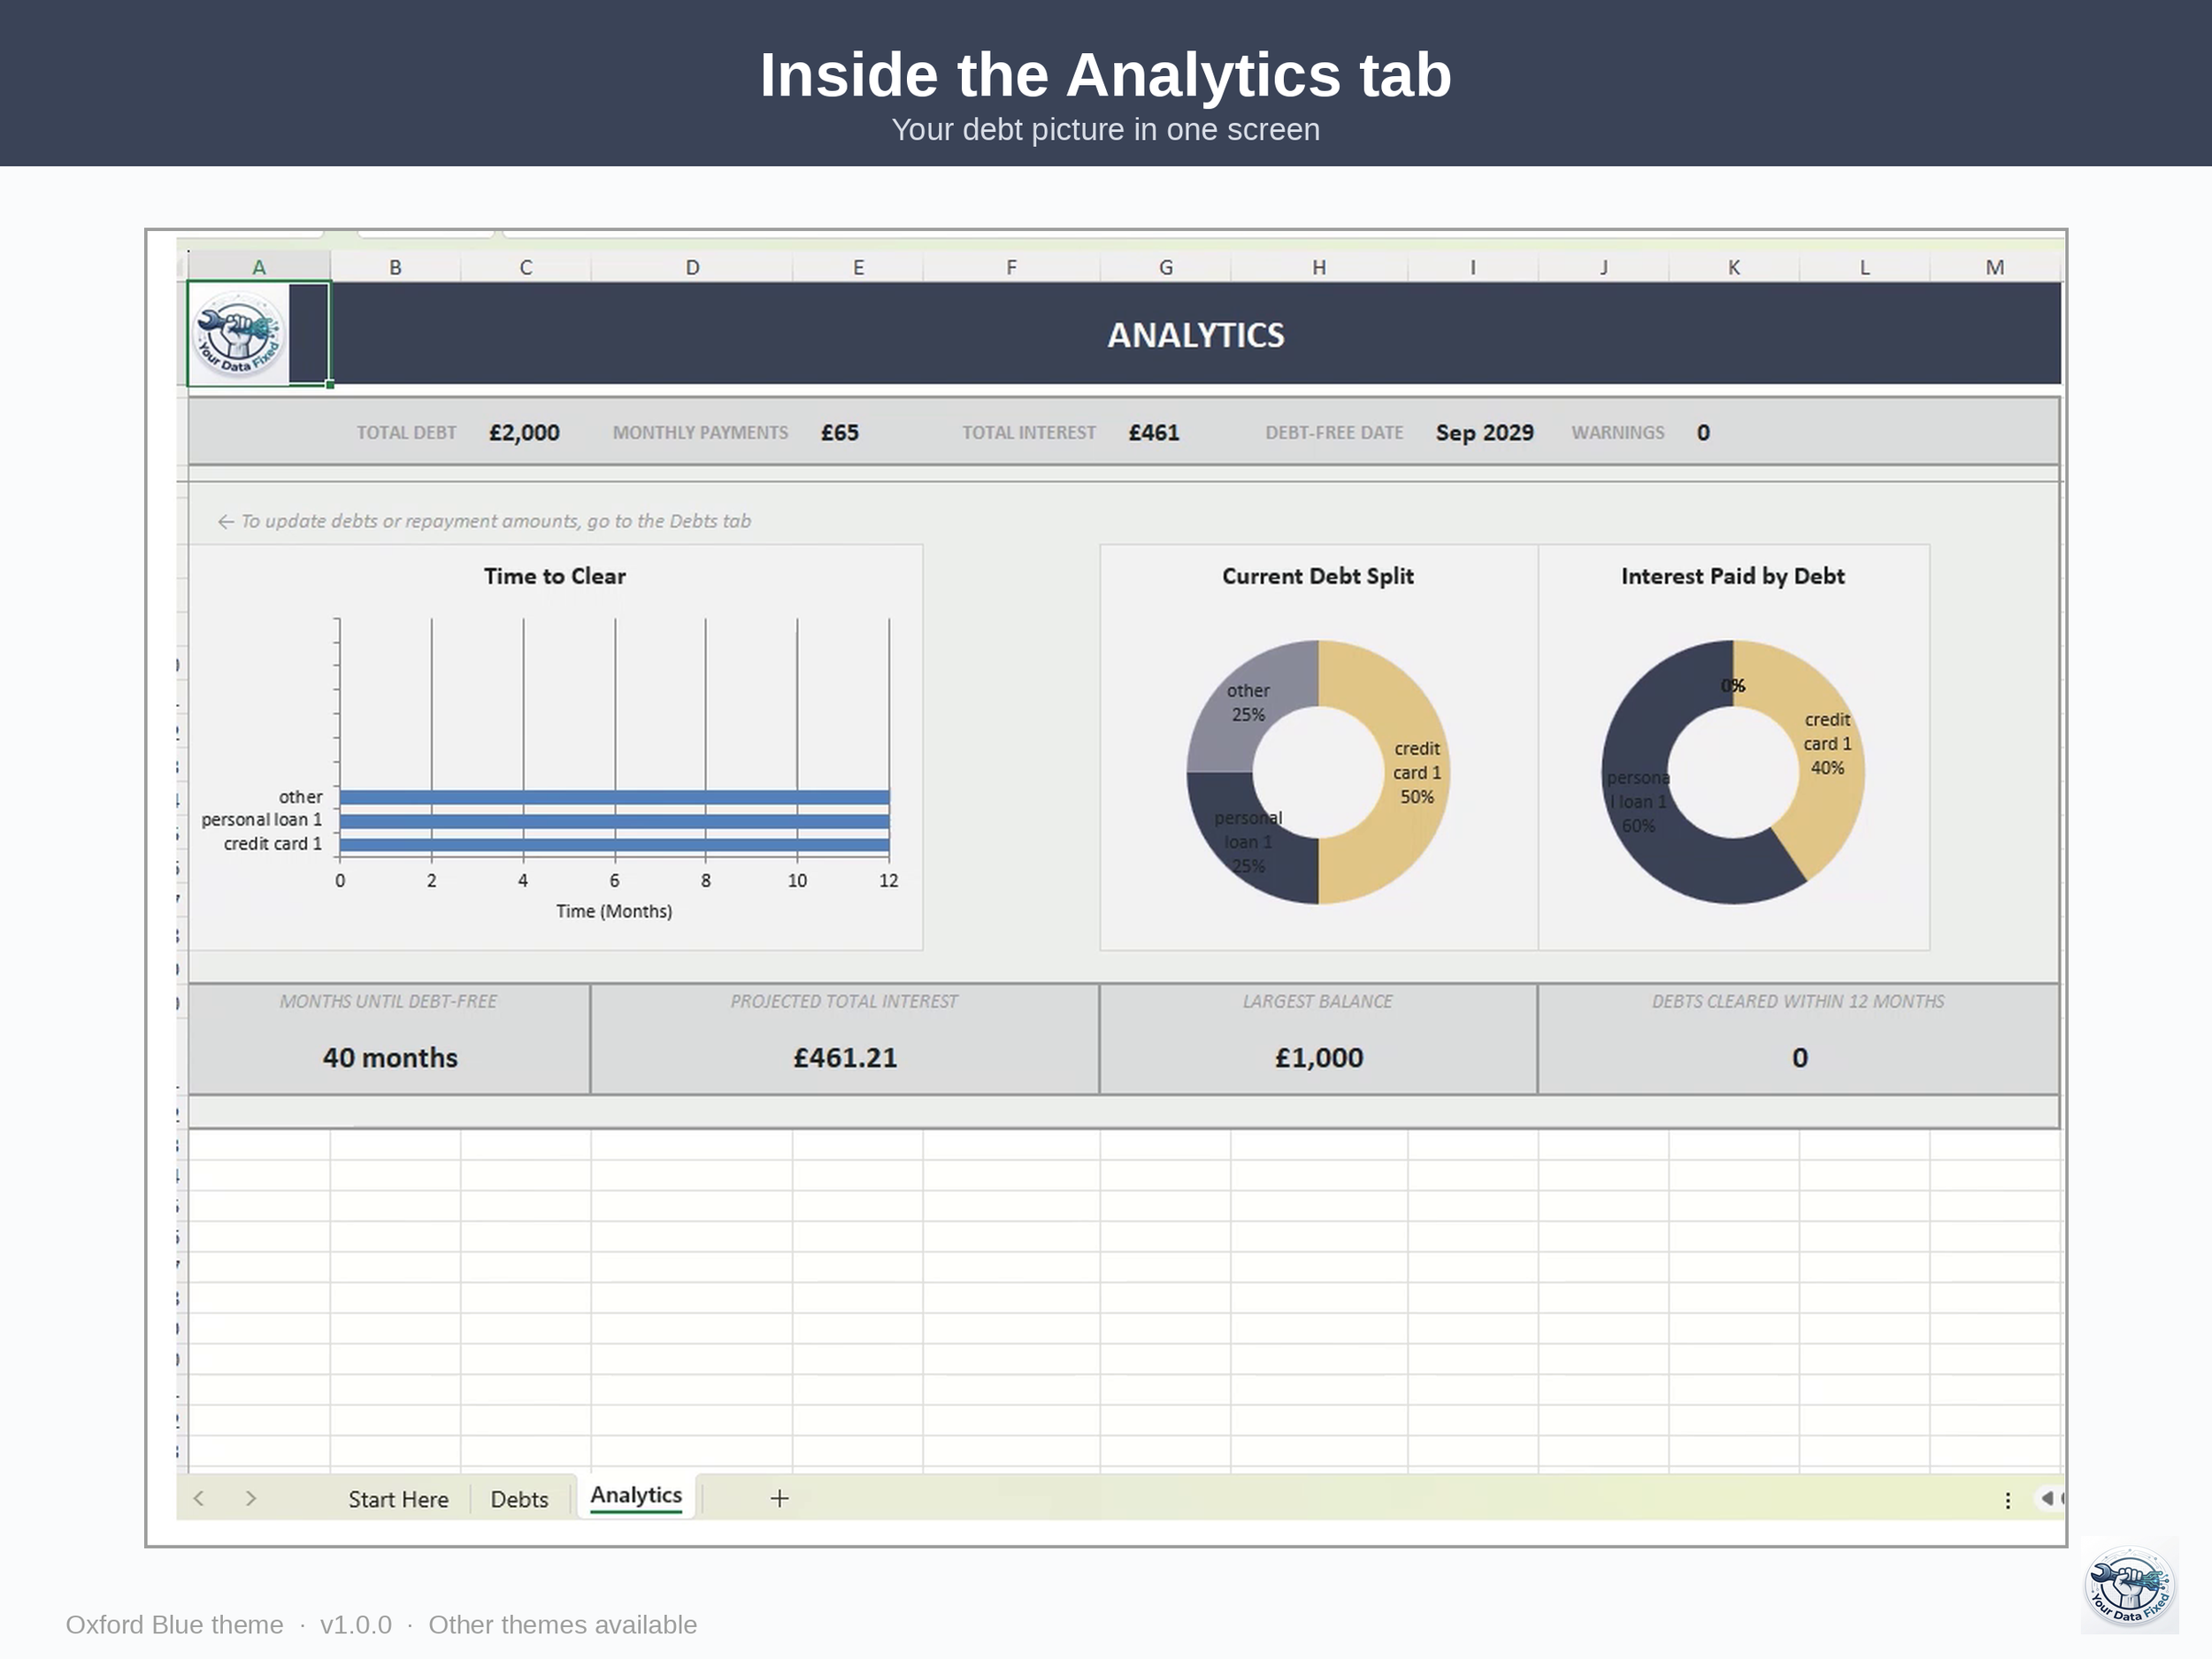2212x1659 pixels.
Task: Select column A header
Action: click(x=259, y=267)
